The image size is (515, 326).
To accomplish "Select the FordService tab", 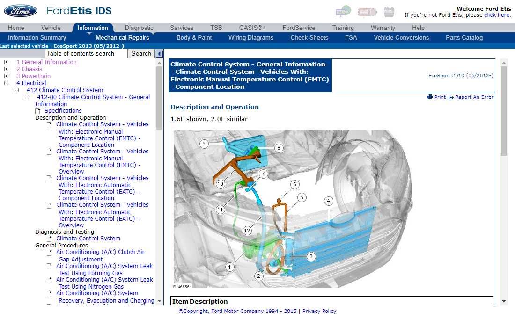I will click(x=299, y=28).
